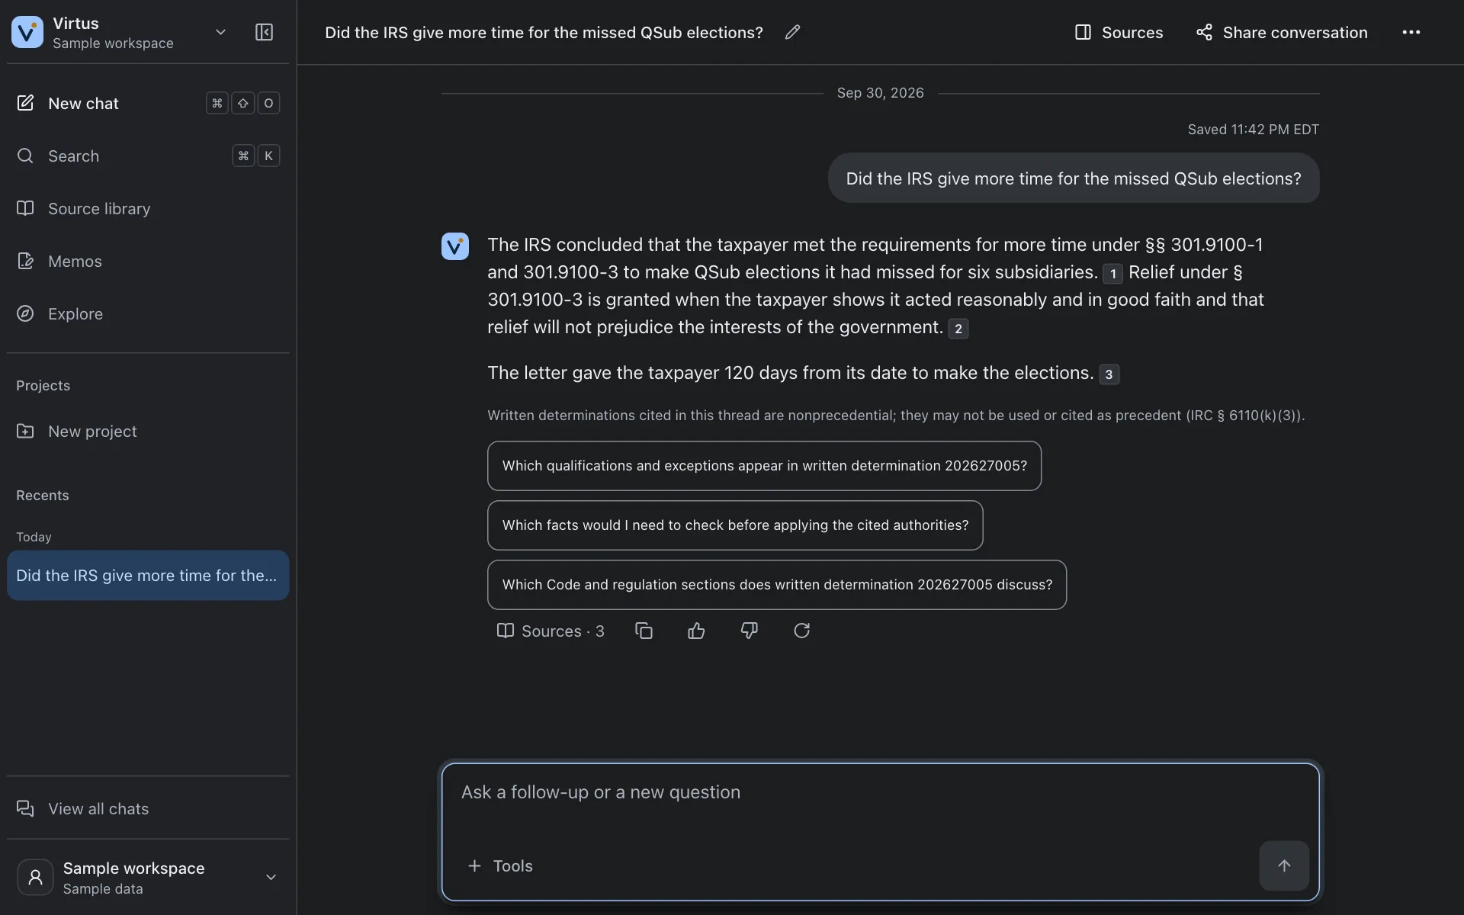Open the Sources panel in header
The image size is (1464, 915).
coord(1119,32)
